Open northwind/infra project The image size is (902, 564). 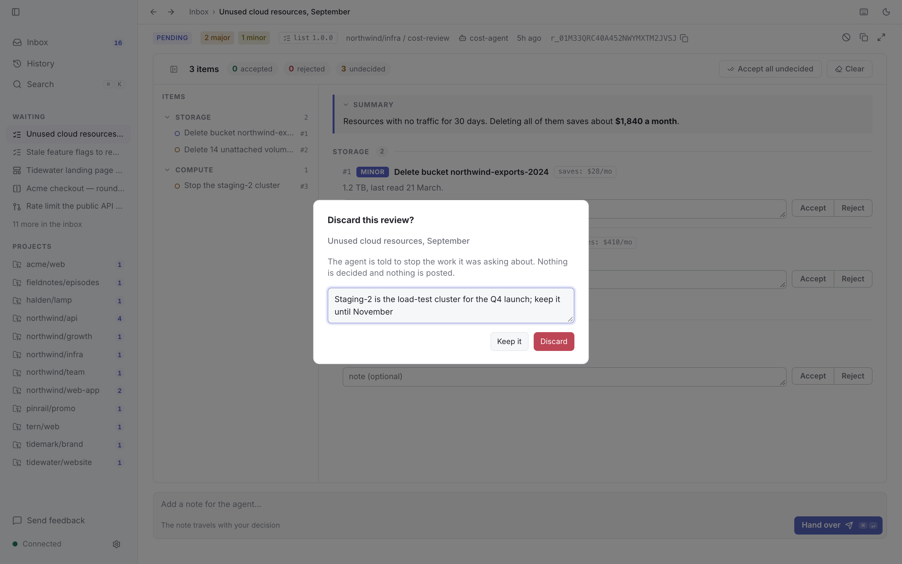69,354
